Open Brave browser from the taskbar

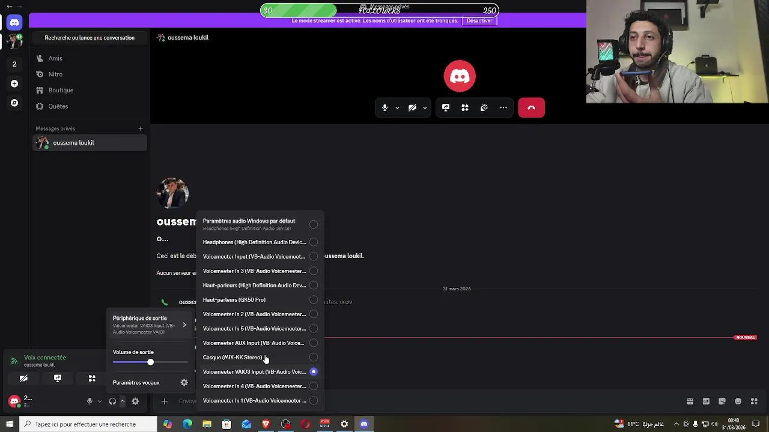[x=266, y=424]
